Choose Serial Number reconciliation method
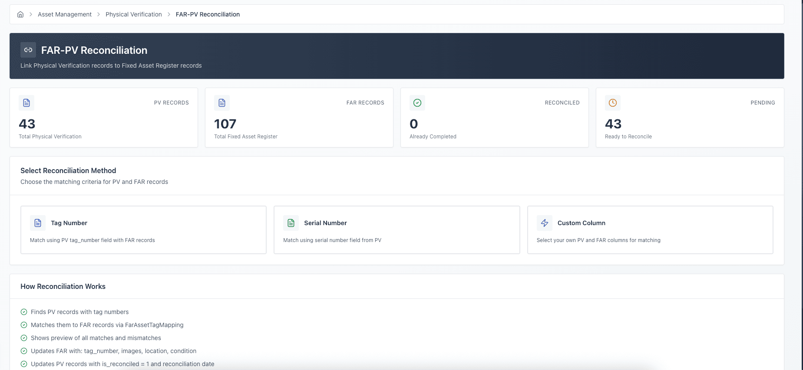Viewport: 803px width, 370px height. (397, 230)
